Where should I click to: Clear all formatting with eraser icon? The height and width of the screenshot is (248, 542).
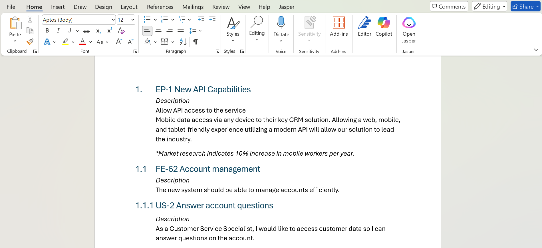coord(121,31)
